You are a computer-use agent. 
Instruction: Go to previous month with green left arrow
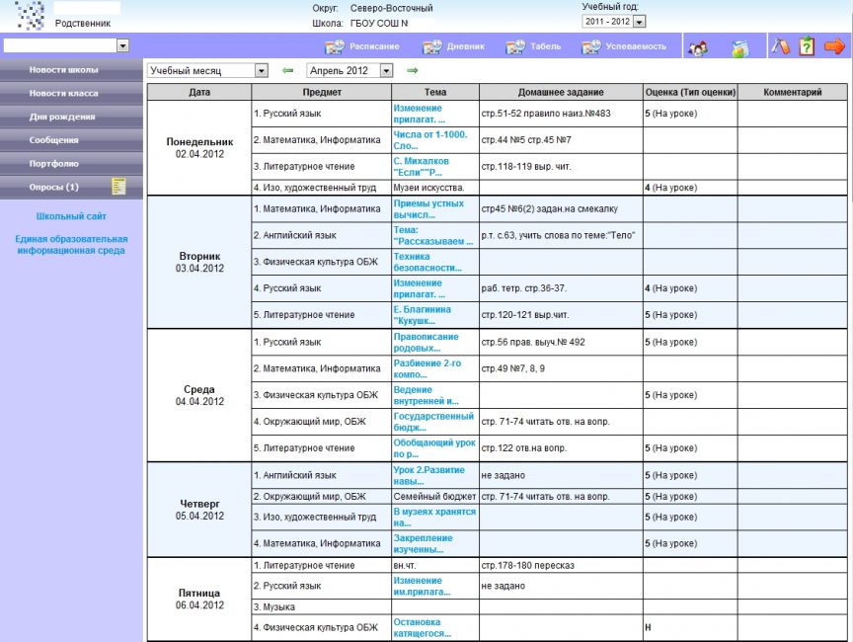pyautogui.click(x=287, y=70)
